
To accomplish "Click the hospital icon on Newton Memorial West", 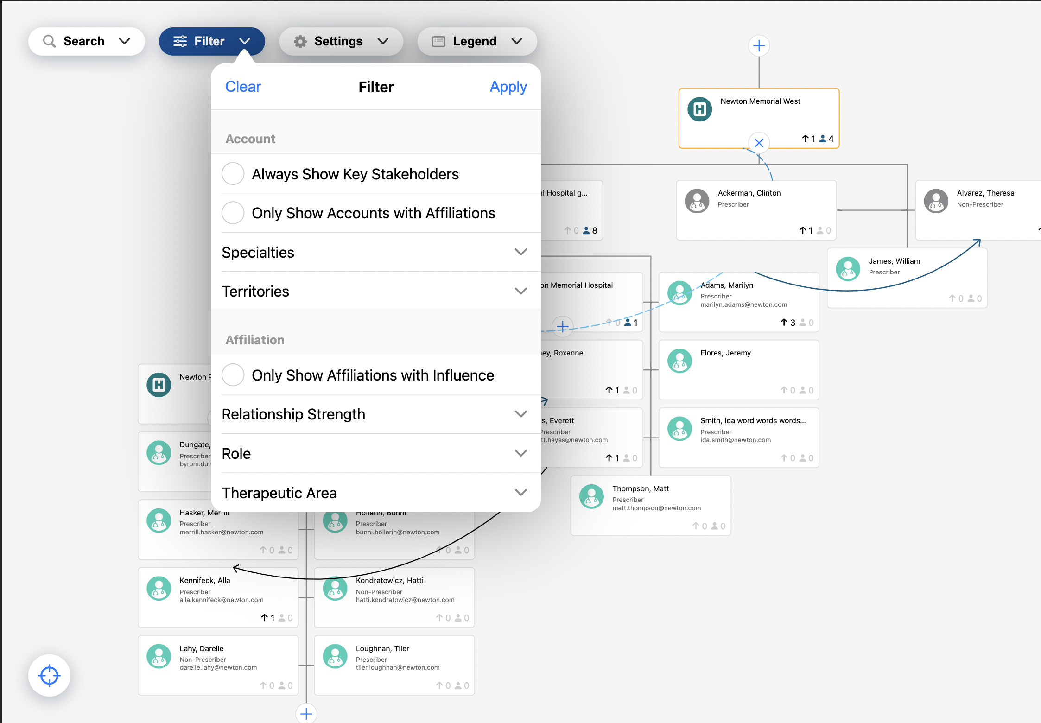I will [x=699, y=109].
